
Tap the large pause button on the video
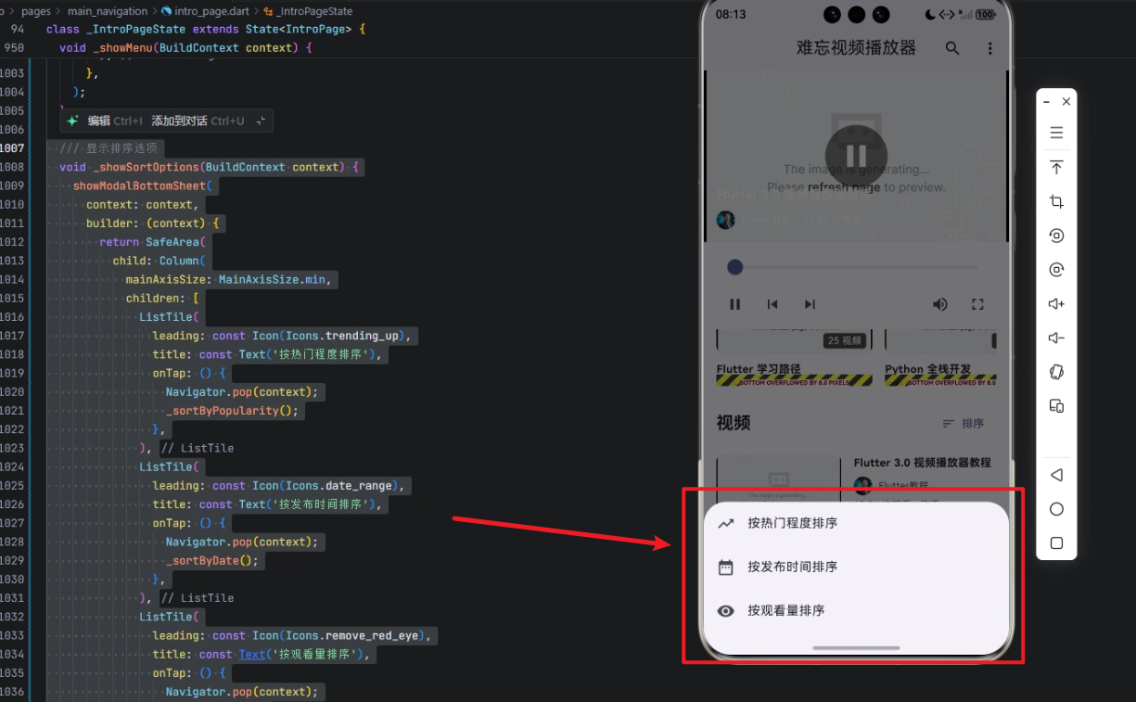[856, 156]
